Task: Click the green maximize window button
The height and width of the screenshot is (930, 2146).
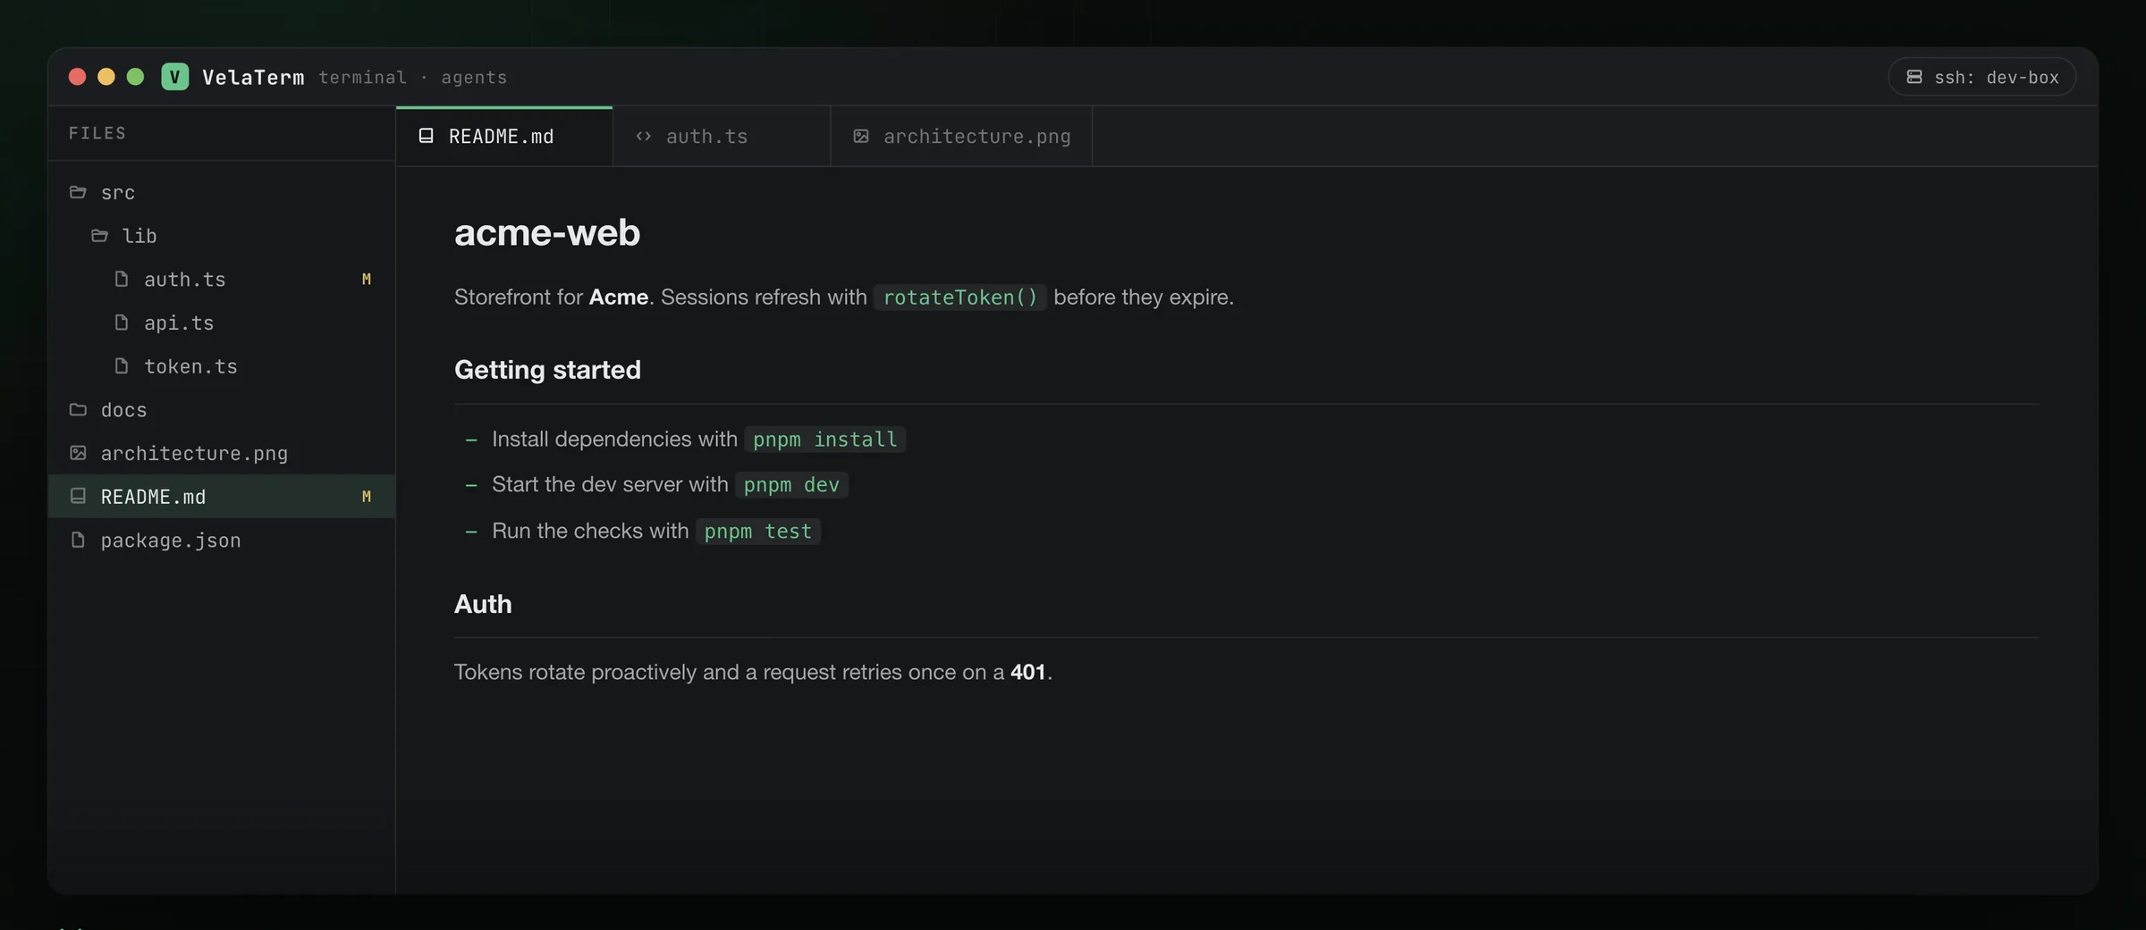Action: 136,77
